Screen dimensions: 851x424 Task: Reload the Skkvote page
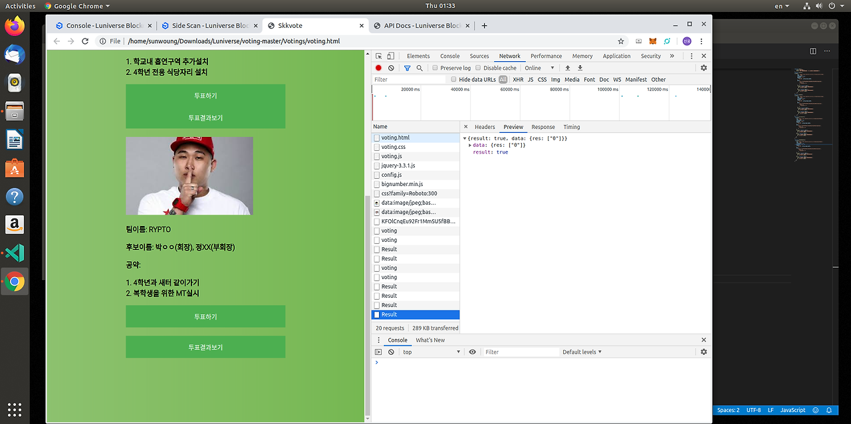click(85, 41)
